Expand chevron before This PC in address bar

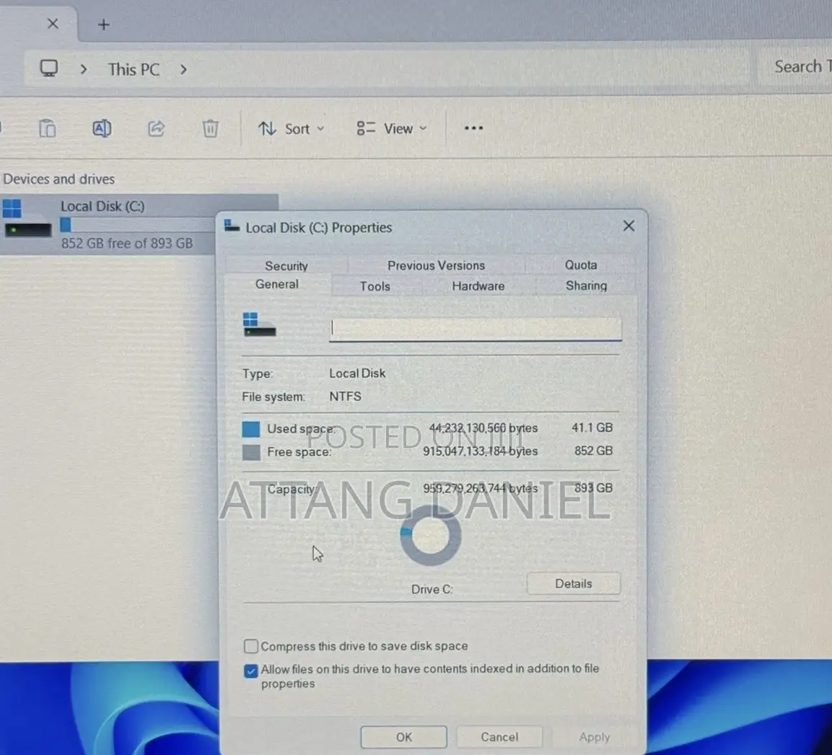click(83, 69)
